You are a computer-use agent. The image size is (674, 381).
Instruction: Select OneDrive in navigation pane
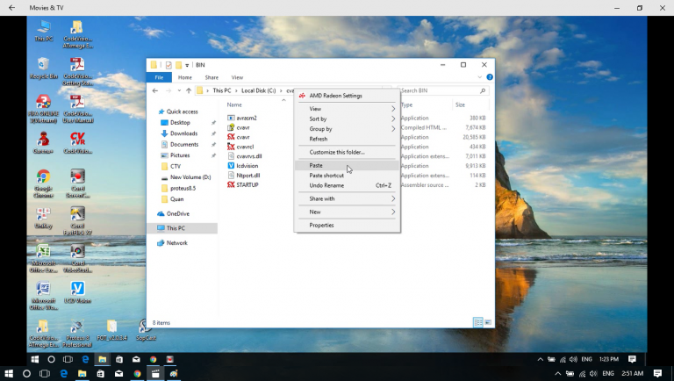(x=177, y=213)
